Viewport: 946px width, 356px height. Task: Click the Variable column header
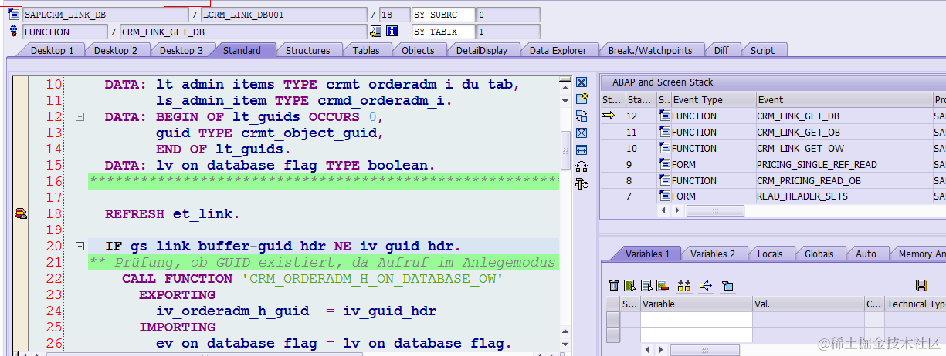pos(697,304)
